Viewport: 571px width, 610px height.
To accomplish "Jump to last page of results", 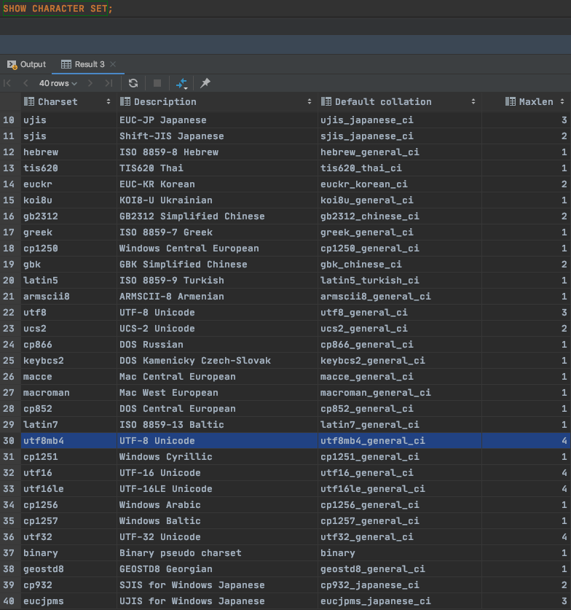I will 109,83.
